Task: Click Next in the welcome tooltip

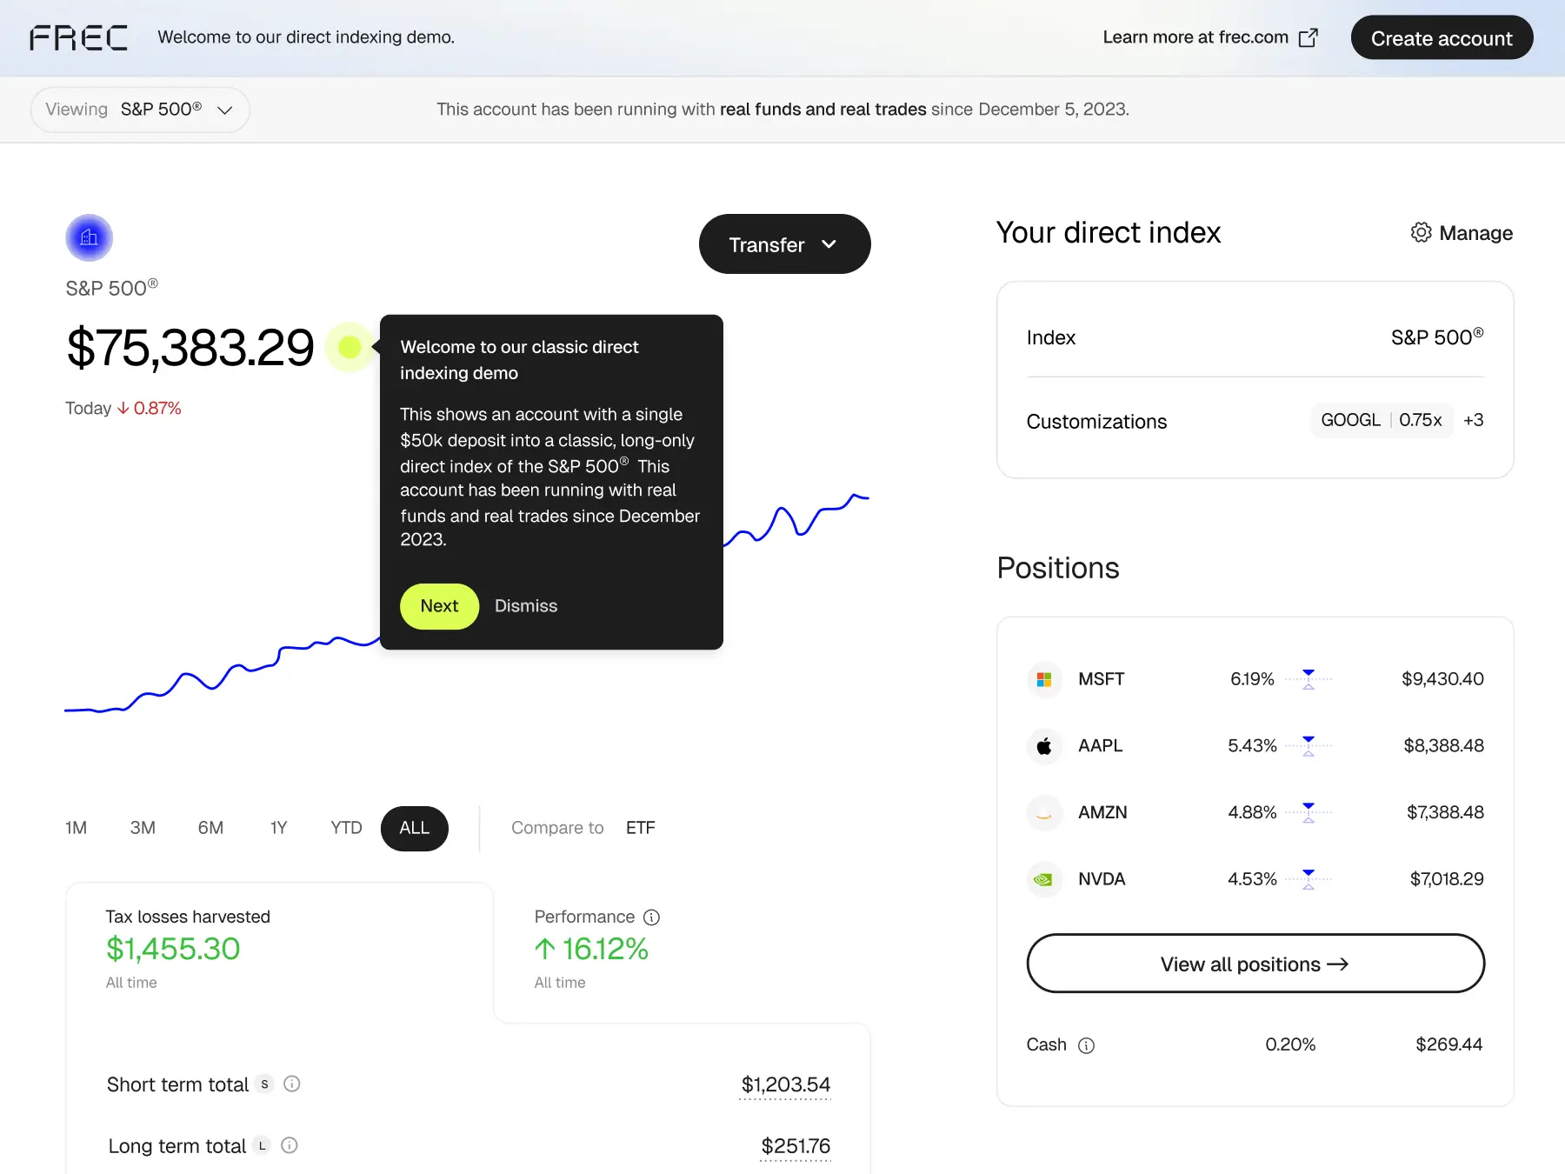Action: [439, 606]
